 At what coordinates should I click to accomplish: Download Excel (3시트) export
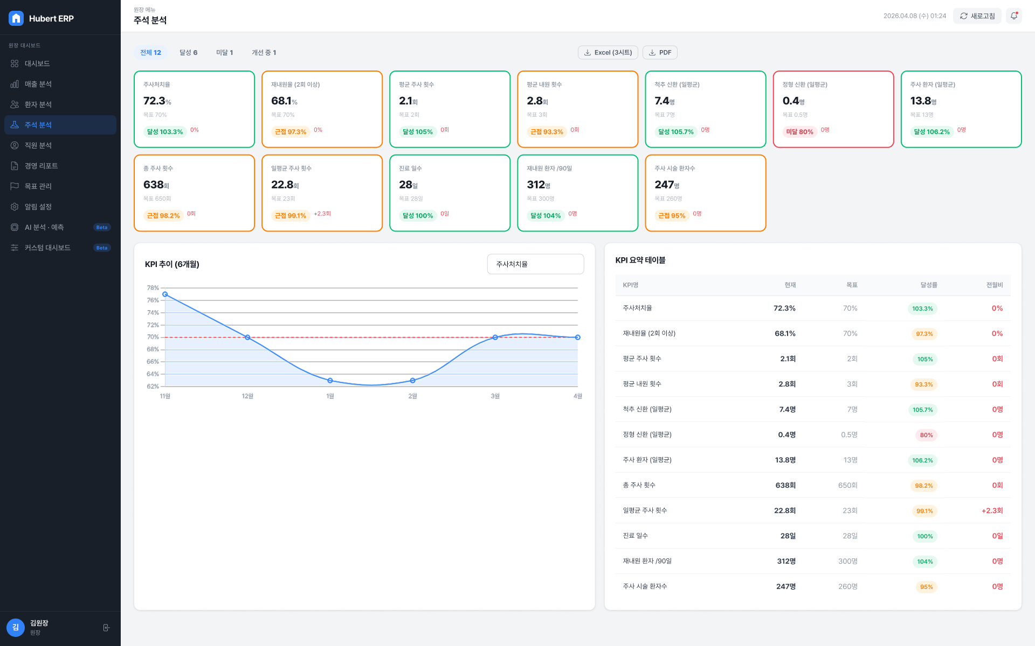(608, 53)
